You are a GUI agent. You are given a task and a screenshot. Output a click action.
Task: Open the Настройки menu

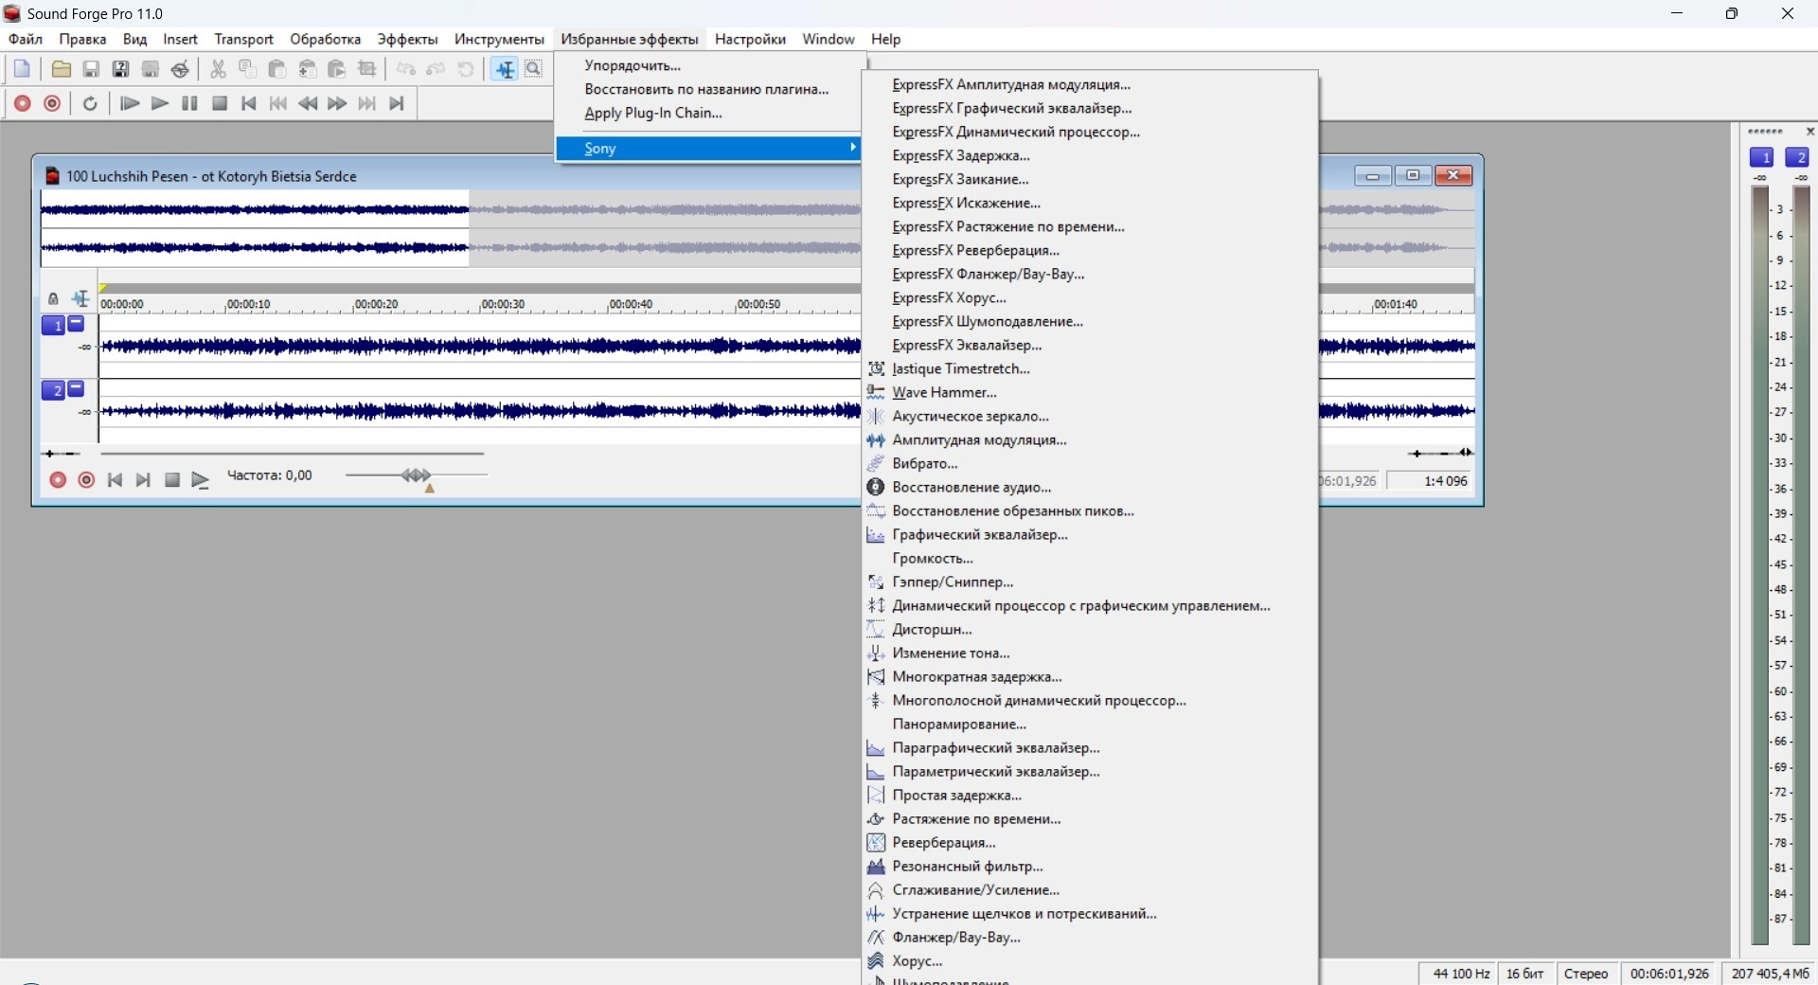(751, 39)
